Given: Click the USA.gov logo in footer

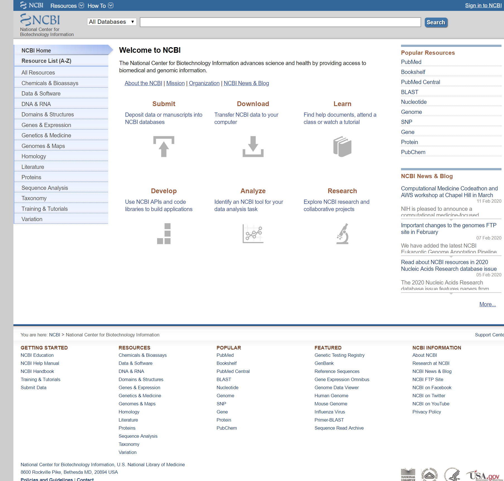Looking at the screenshot, I should 483,475.
